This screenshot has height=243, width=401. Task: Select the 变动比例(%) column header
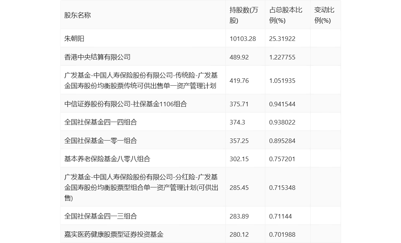(324, 15)
